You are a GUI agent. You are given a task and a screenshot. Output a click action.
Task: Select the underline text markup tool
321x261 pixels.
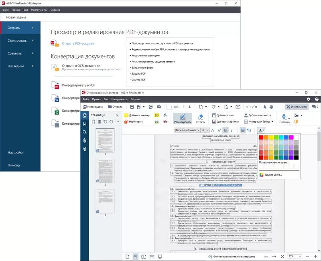coord(156,122)
